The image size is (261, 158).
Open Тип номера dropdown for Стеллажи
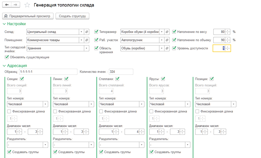tap(141, 104)
